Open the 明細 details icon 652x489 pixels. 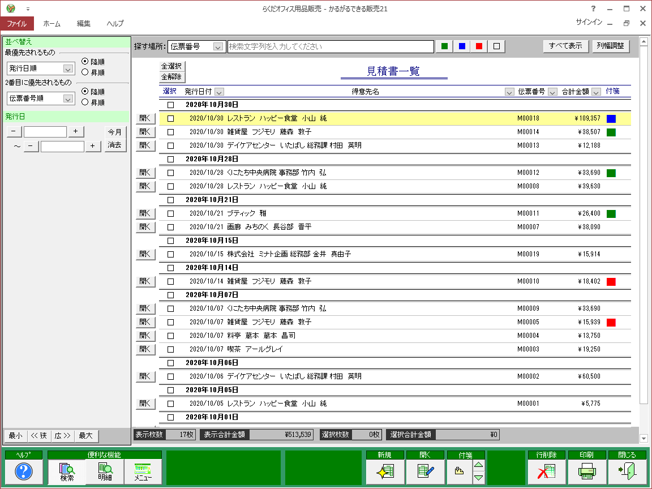(105, 472)
